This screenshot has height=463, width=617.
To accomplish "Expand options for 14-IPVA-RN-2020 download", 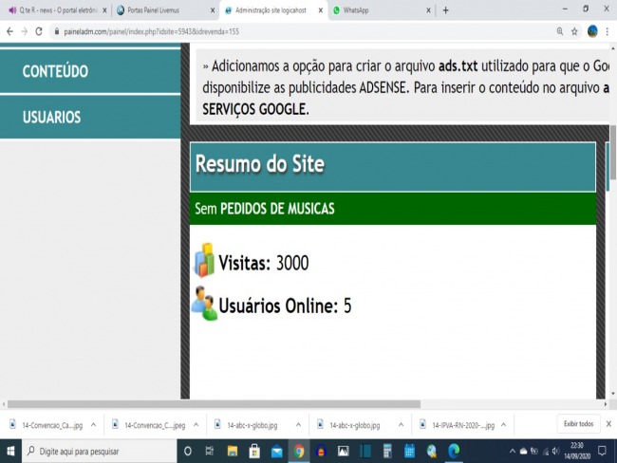I will click(x=505, y=424).
